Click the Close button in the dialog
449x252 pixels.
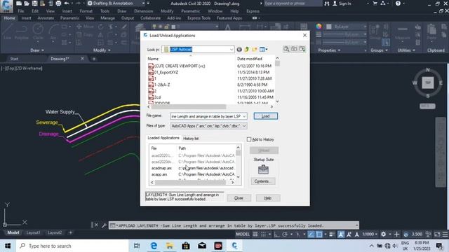(x=239, y=198)
